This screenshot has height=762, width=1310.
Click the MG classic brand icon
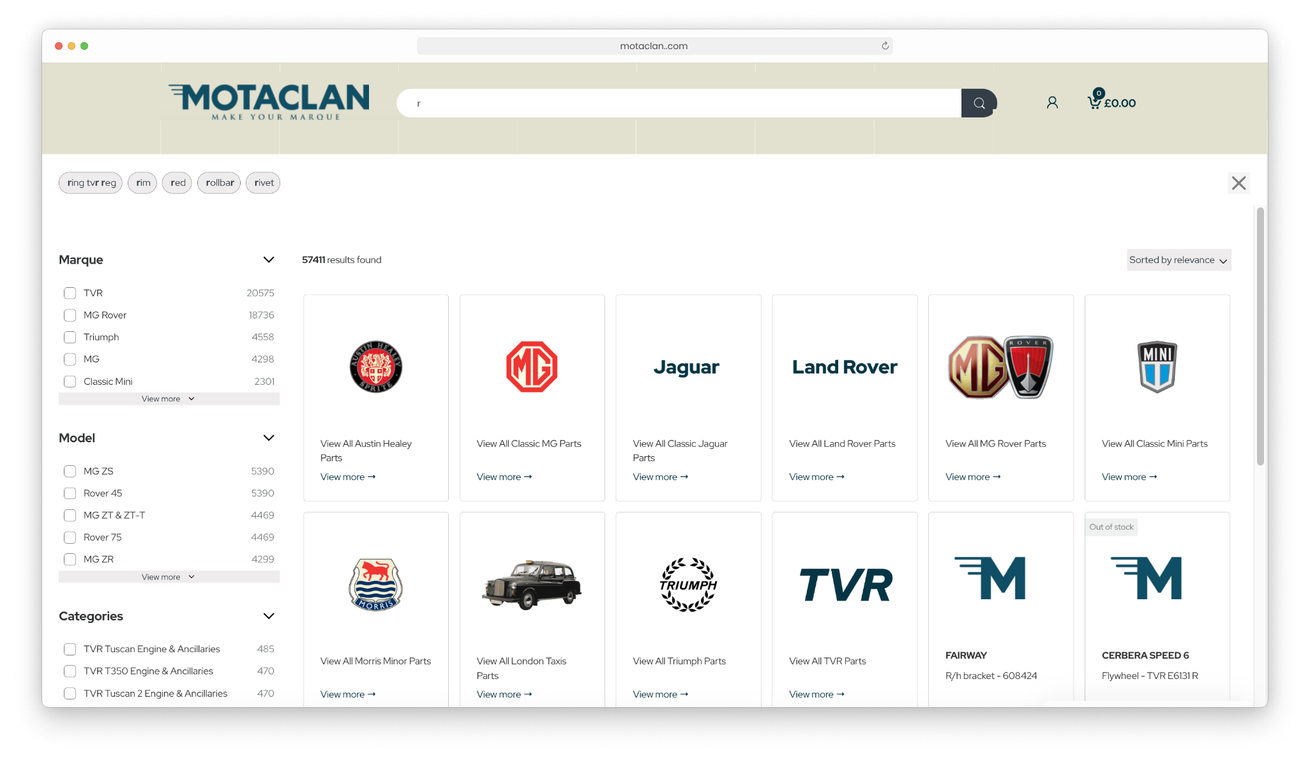click(532, 366)
